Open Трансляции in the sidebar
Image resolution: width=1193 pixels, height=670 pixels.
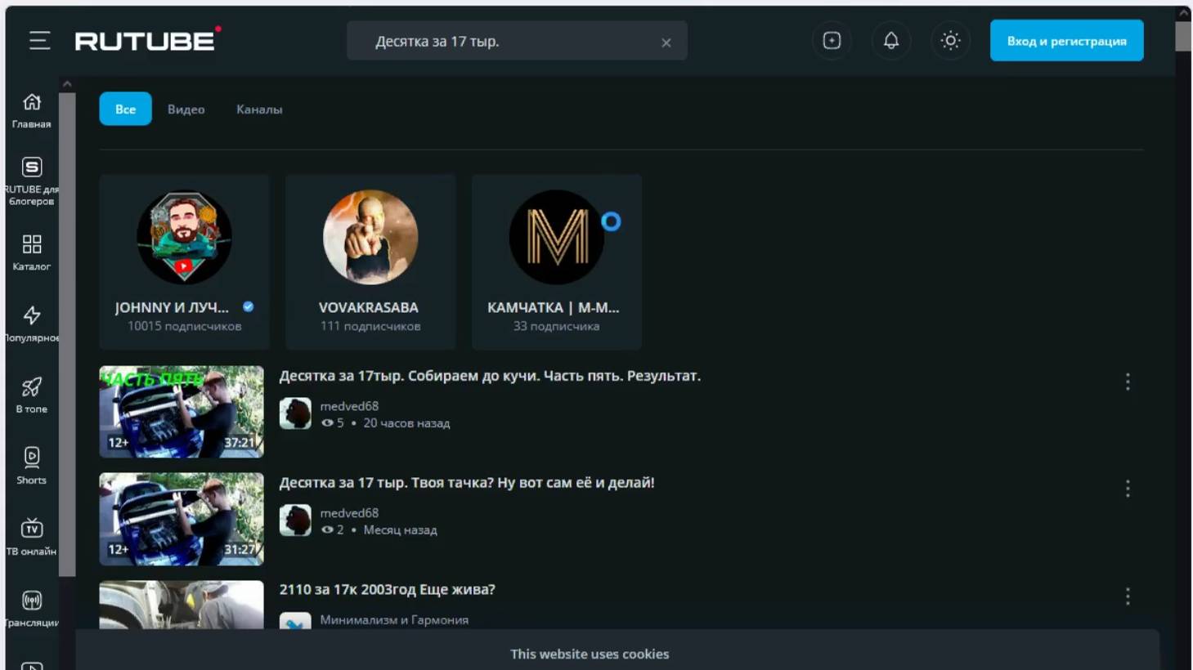pos(31,609)
